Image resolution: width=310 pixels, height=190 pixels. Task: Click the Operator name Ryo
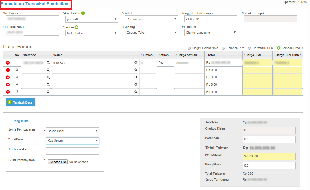(x=304, y=2)
